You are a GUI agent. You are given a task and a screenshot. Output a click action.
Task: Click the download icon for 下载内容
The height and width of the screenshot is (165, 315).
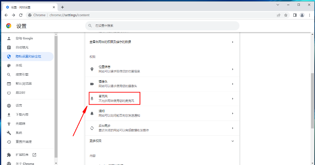[x=9, y=115]
